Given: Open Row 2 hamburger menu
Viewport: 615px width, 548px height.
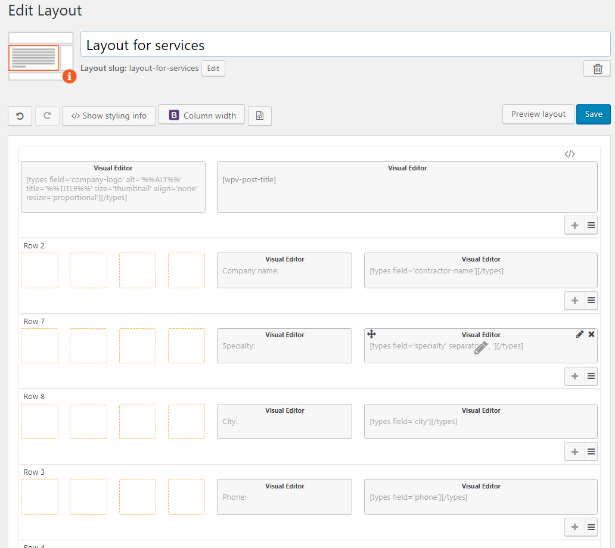Looking at the screenshot, I should click(591, 301).
